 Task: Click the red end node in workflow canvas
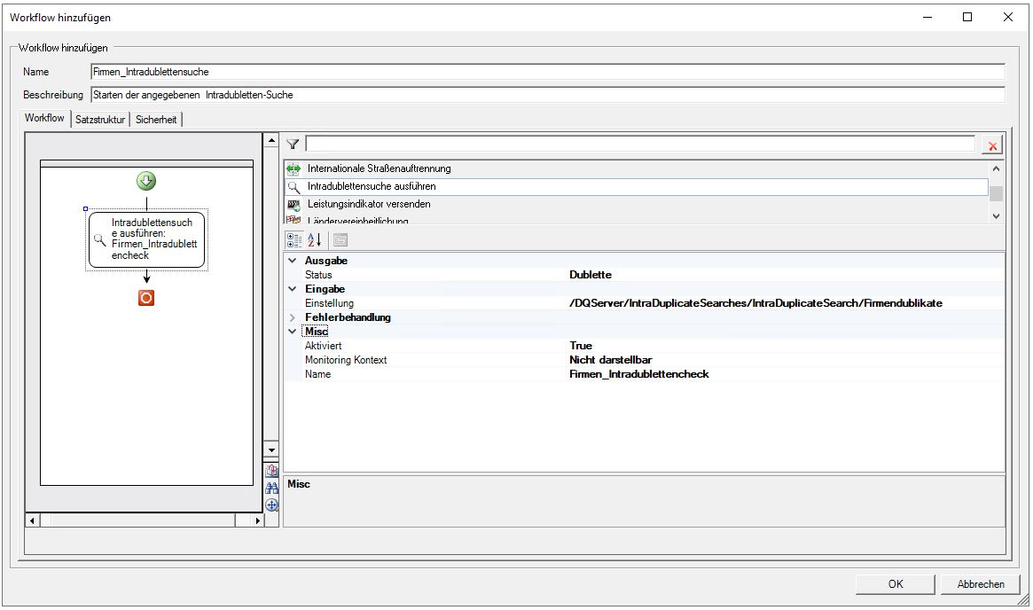[146, 298]
